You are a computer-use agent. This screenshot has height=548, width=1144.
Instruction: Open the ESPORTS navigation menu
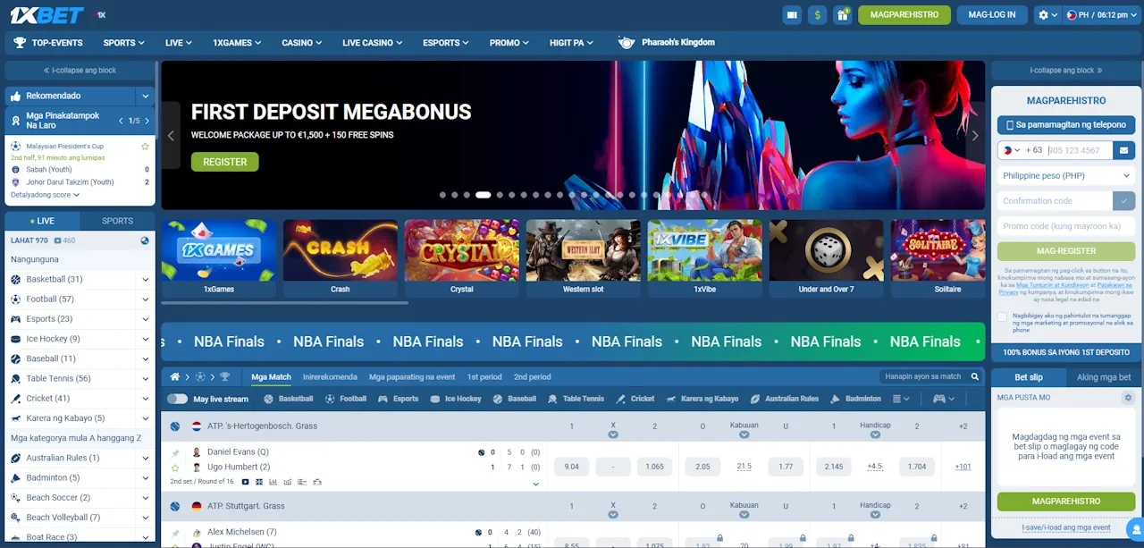445,42
